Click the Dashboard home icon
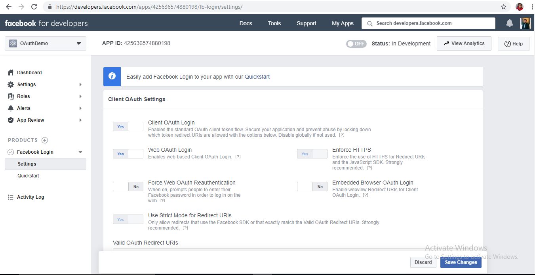 pyautogui.click(x=11, y=73)
